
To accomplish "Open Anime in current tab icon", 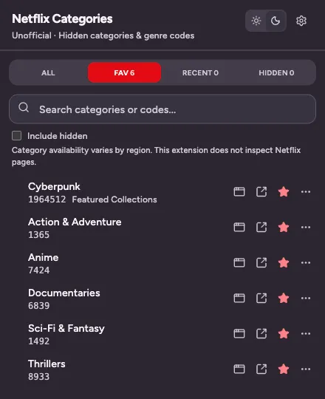I will click(x=239, y=262).
